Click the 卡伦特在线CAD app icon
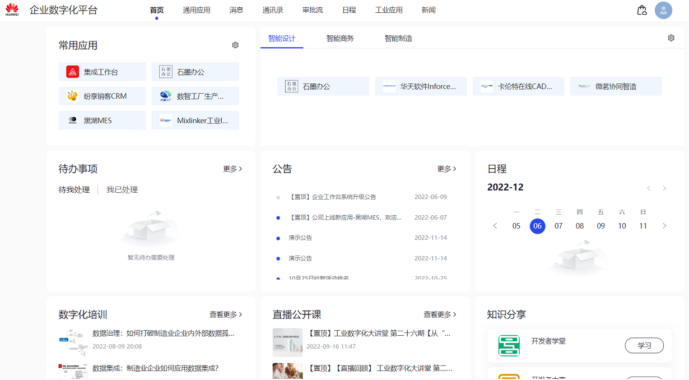This screenshot has height=380, width=689. (487, 86)
